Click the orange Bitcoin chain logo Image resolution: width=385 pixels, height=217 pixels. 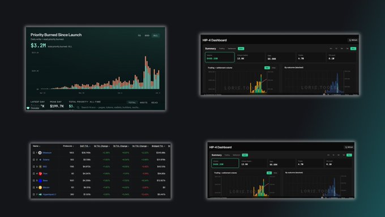coord(40,188)
